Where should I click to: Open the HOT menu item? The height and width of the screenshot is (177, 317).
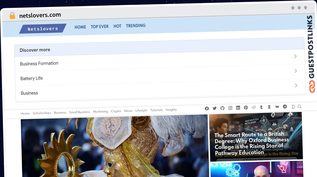117,26
